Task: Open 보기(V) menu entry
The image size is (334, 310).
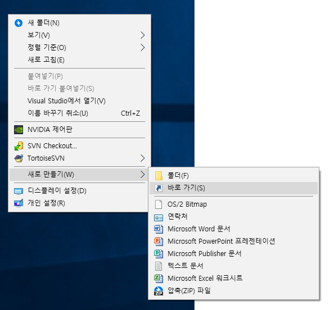Action: click(79, 35)
